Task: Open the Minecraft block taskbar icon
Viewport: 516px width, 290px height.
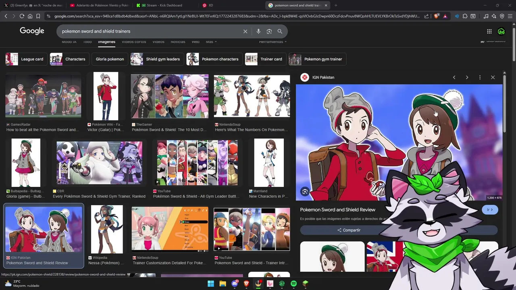Action: coord(306,284)
